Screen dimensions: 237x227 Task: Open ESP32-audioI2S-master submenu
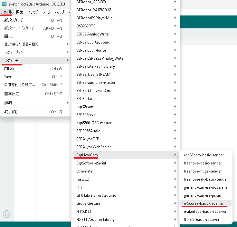click(126, 82)
